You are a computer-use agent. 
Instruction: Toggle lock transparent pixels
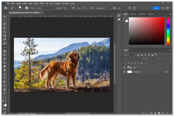[129, 63]
